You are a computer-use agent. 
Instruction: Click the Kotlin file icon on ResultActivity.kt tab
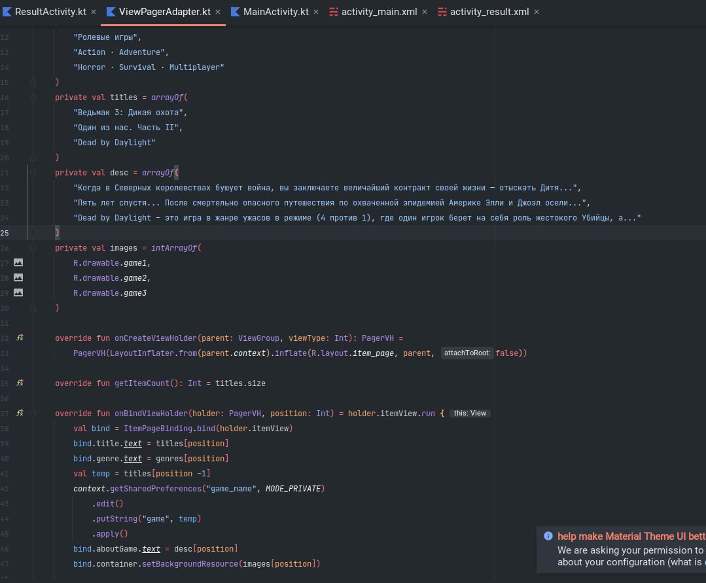(x=7, y=12)
